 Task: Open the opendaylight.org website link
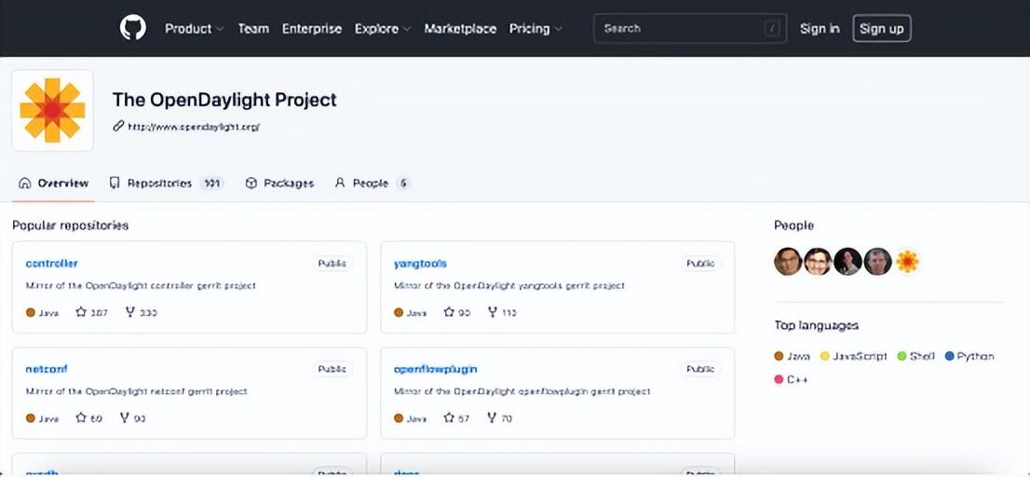[x=193, y=127]
